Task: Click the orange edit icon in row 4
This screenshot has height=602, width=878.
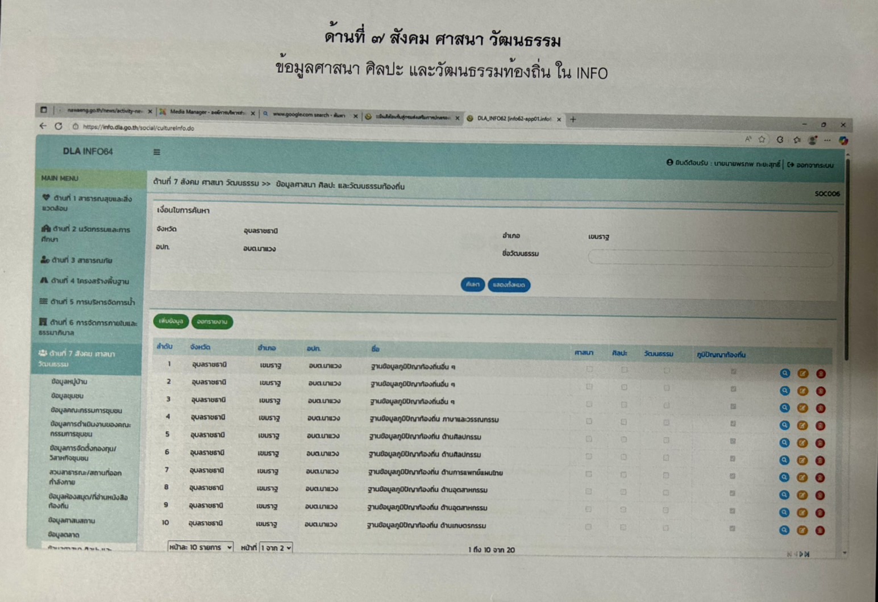Action: tap(802, 425)
